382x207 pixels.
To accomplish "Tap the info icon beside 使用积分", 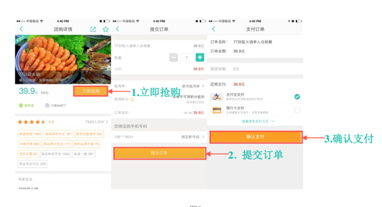I will 132,99.
